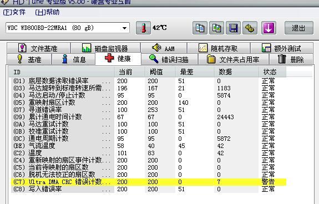
Task: Select the (C2) 温度 row
Action: (x=149, y=153)
